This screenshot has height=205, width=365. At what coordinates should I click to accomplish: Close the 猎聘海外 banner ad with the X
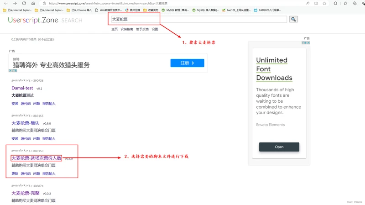click(10, 71)
